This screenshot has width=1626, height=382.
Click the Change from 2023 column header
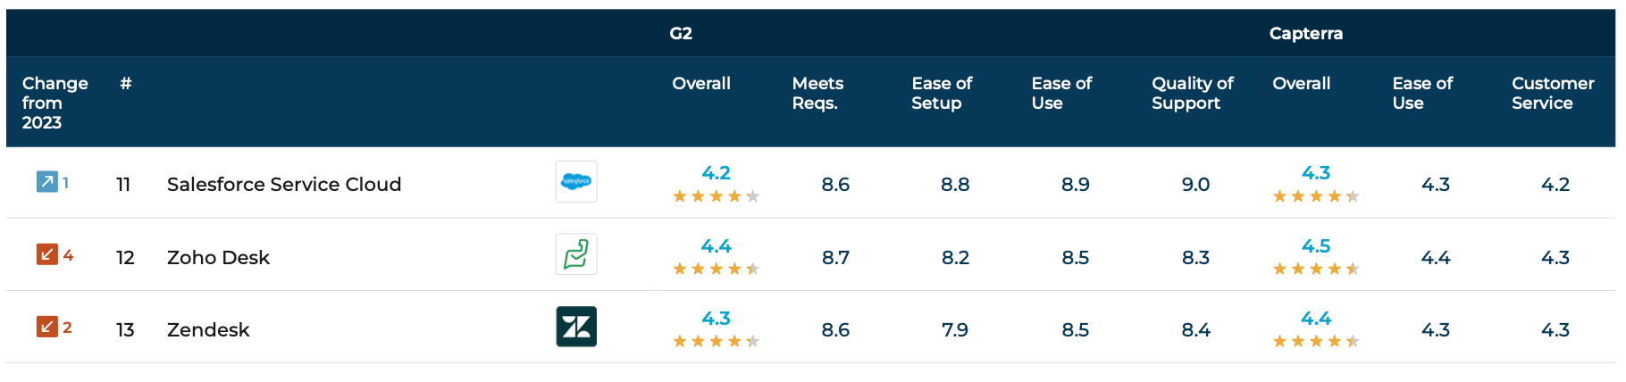[54, 103]
